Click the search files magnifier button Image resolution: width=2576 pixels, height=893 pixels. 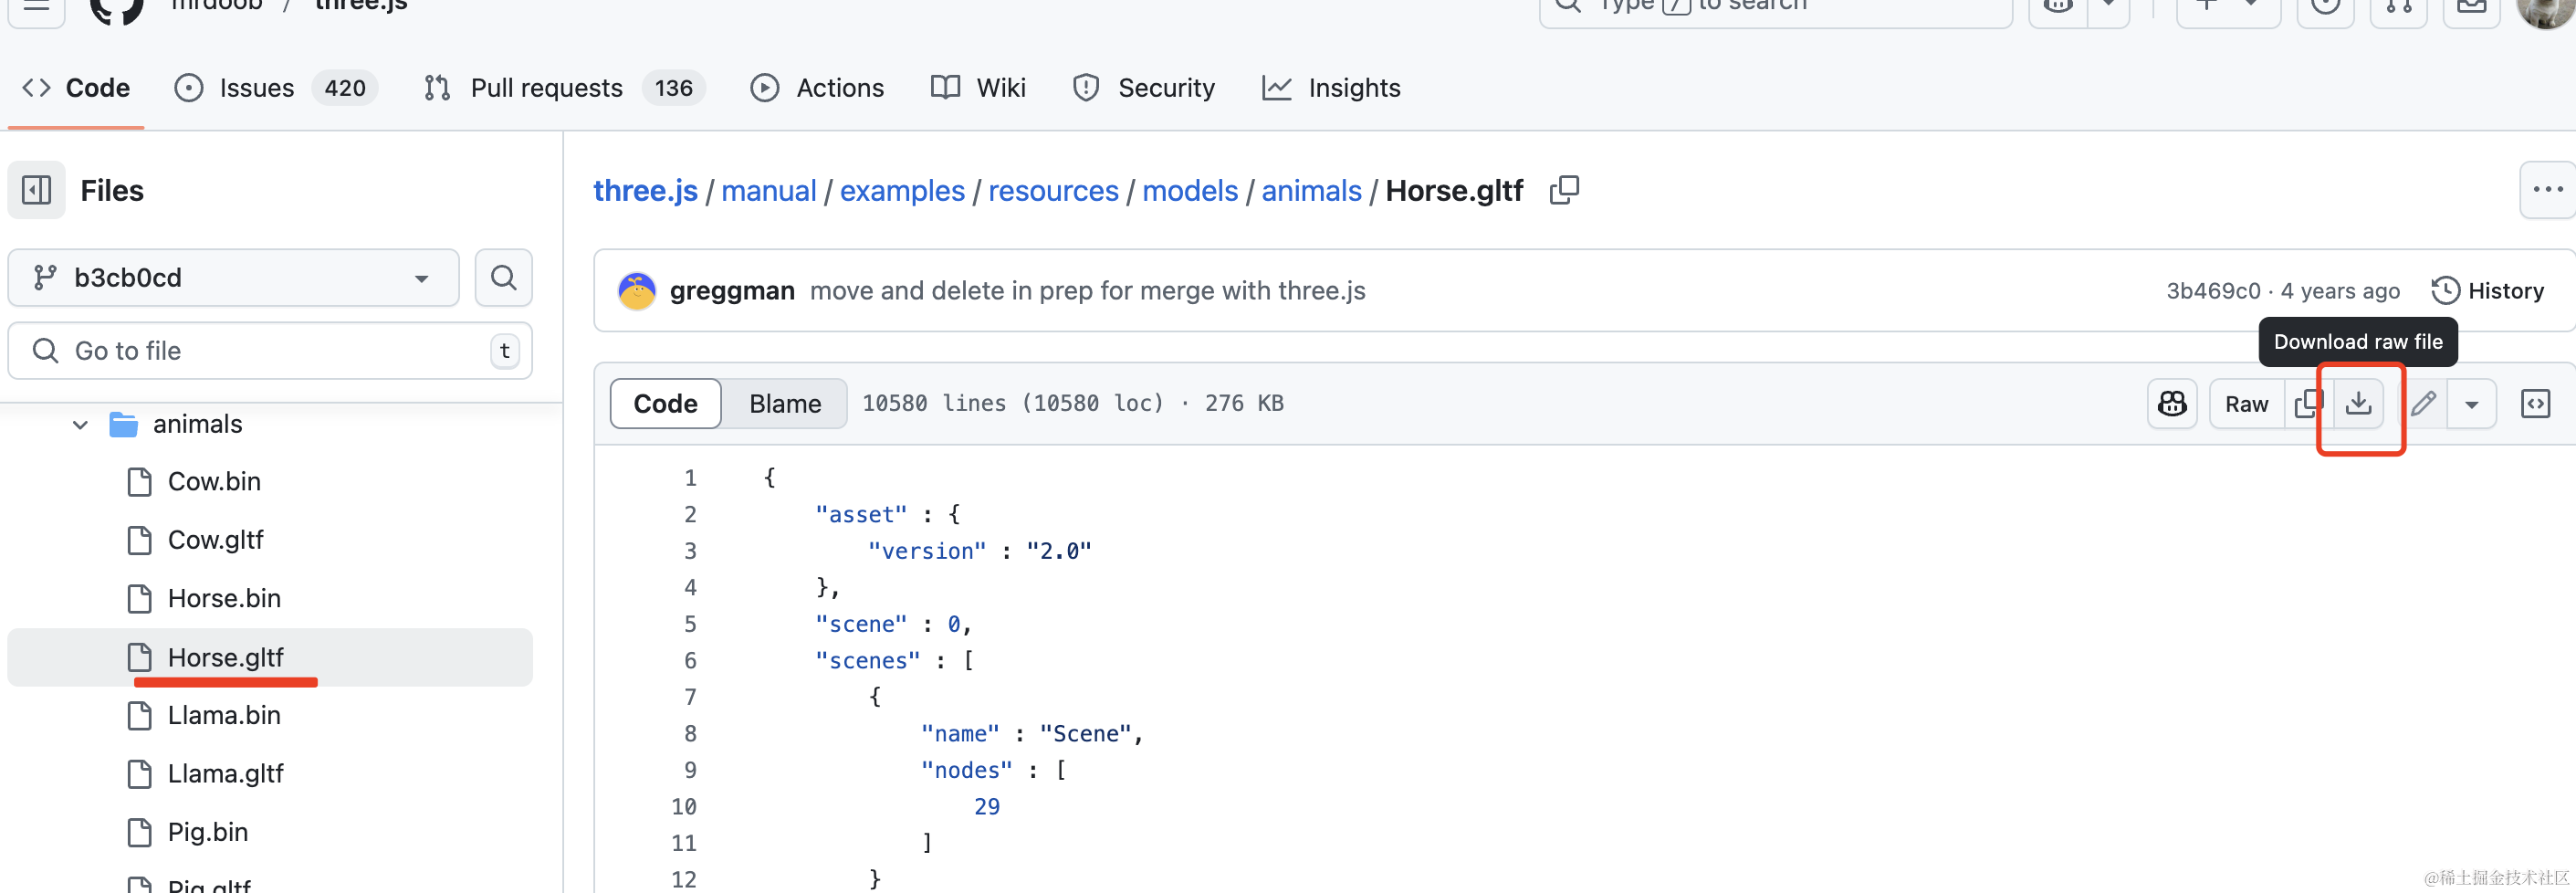pos(504,278)
